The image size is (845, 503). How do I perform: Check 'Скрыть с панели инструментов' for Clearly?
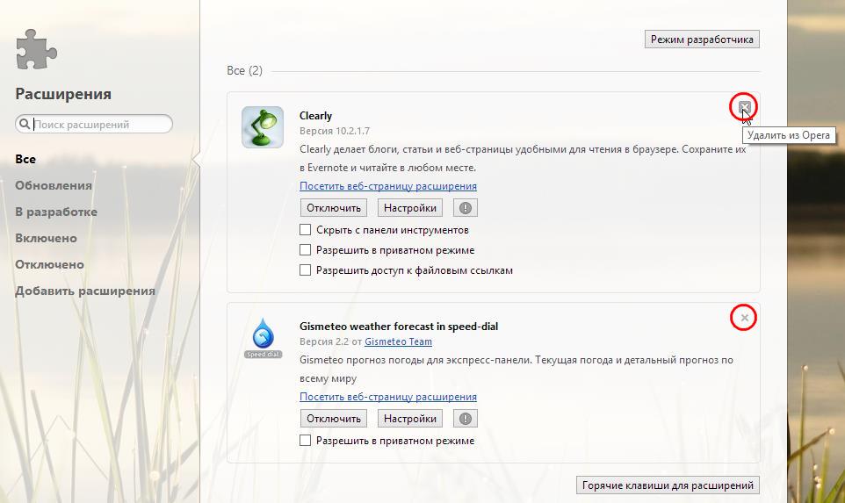click(x=305, y=229)
